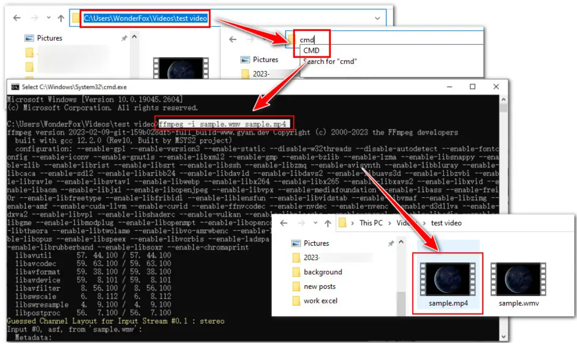Select the address path C:\Users\WonderFox\Videos\test video

coord(145,18)
